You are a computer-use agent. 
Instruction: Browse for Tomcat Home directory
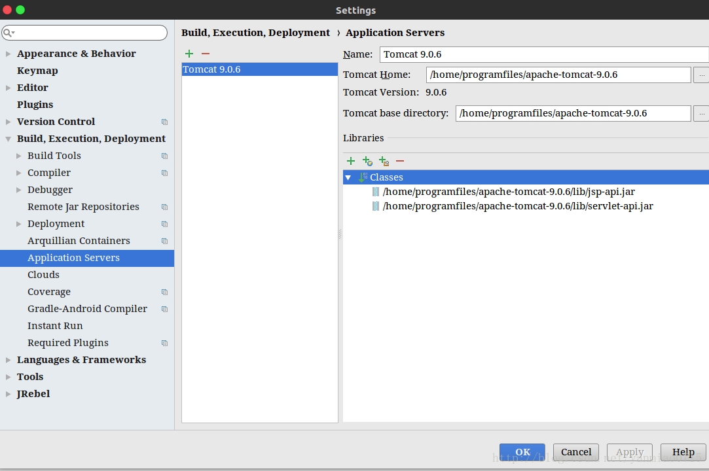click(x=701, y=75)
